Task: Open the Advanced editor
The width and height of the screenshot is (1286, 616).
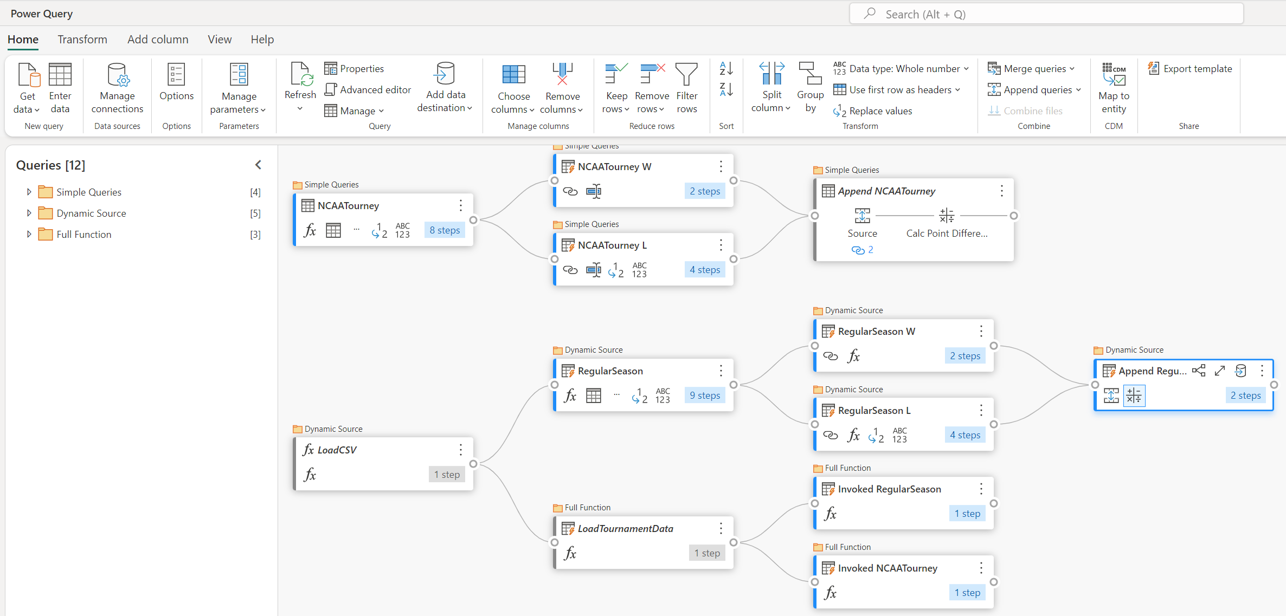Action: pyautogui.click(x=368, y=89)
